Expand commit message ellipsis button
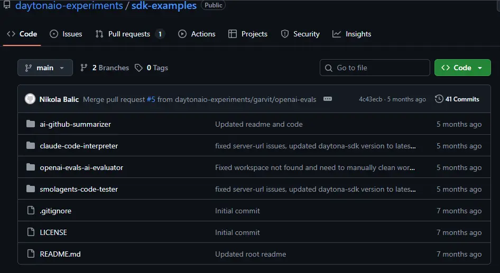 coord(328,99)
